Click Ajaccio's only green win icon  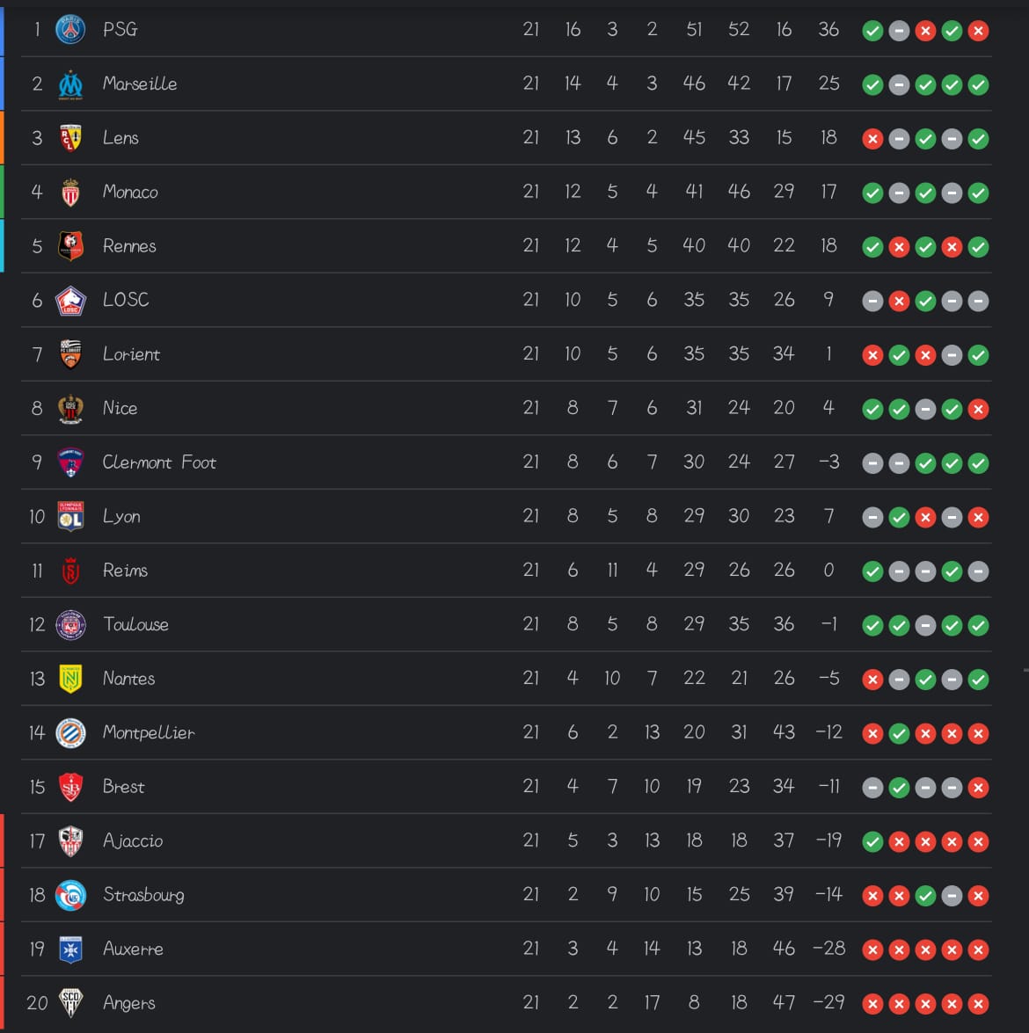tap(872, 842)
